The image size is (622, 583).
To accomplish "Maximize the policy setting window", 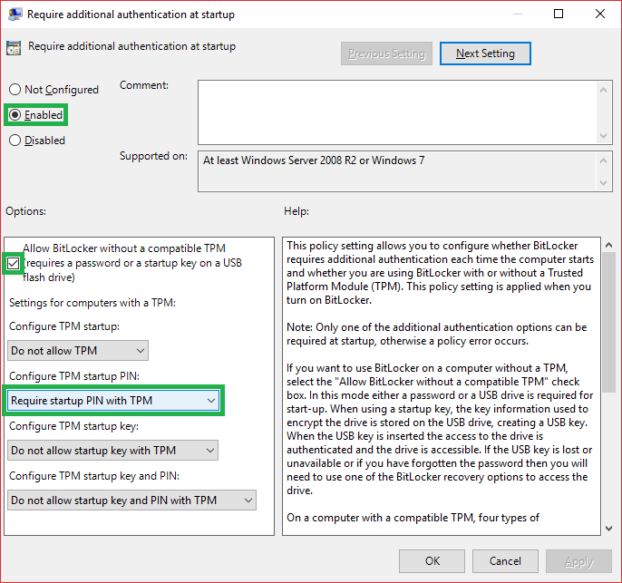I will [x=559, y=14].
